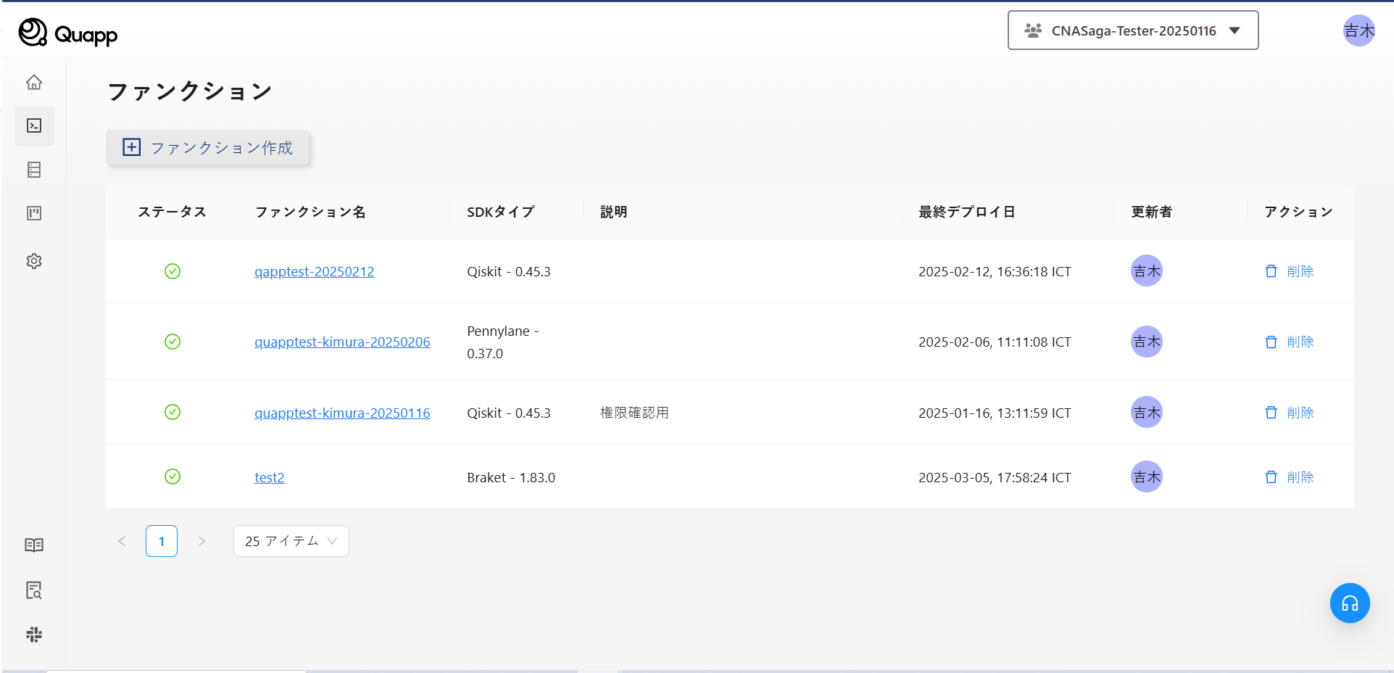1394x673 pixels.
Task: Click the next page arrow
Action: (x=202, y=541)
